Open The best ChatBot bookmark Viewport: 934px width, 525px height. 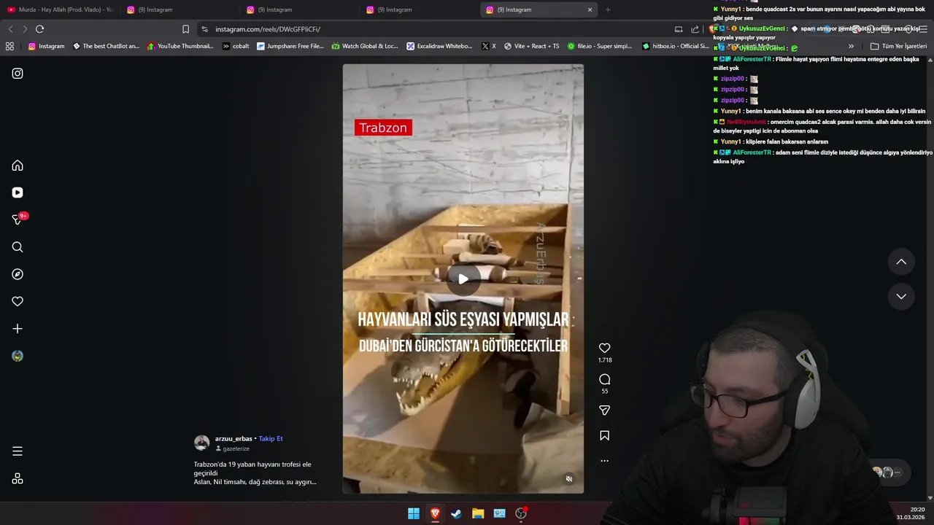point(106,46)
